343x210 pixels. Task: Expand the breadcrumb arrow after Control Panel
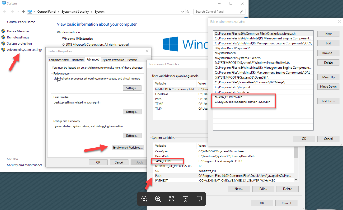58,12
